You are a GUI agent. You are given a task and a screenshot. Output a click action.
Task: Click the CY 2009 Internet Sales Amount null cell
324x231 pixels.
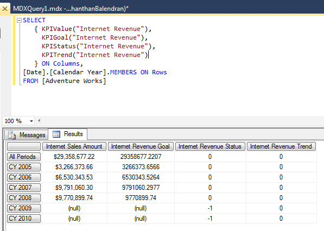pyautogui.click(x=74, y=208)
